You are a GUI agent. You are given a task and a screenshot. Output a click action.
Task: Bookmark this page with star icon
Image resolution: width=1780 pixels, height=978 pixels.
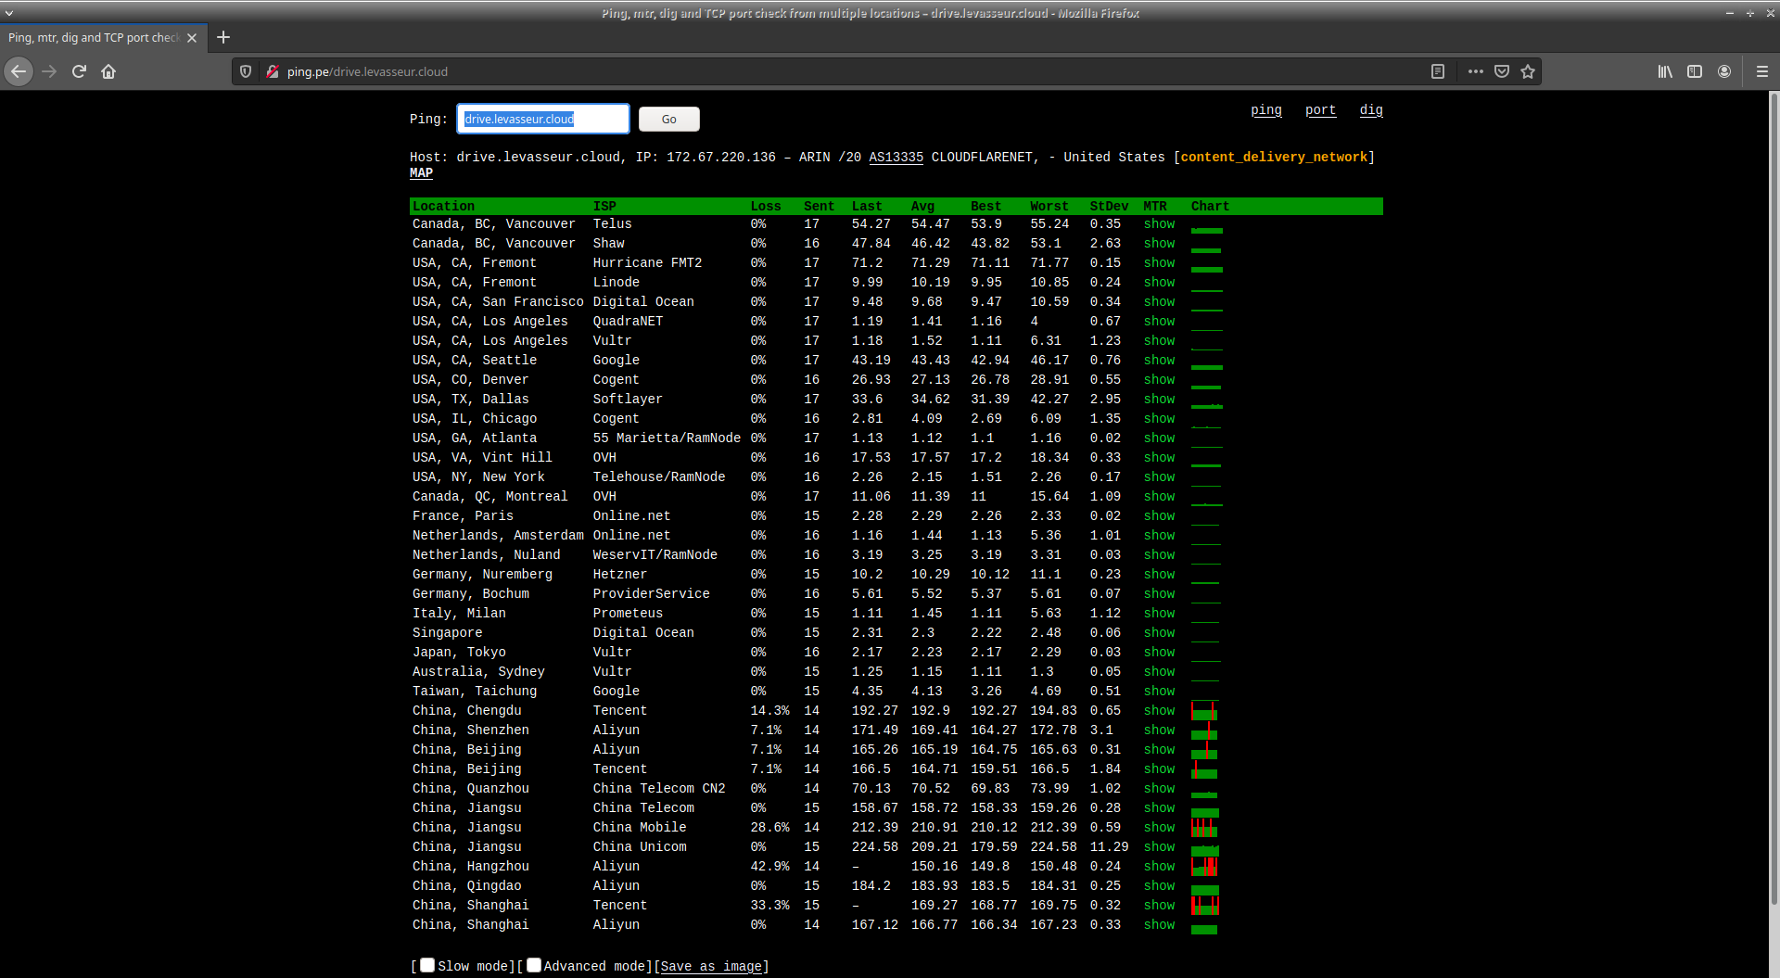[1528, 71]
